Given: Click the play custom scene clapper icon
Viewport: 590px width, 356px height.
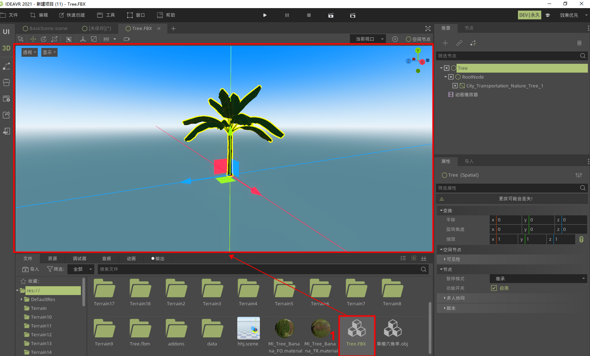Looking at the screenshot, I should pos(353,15).
